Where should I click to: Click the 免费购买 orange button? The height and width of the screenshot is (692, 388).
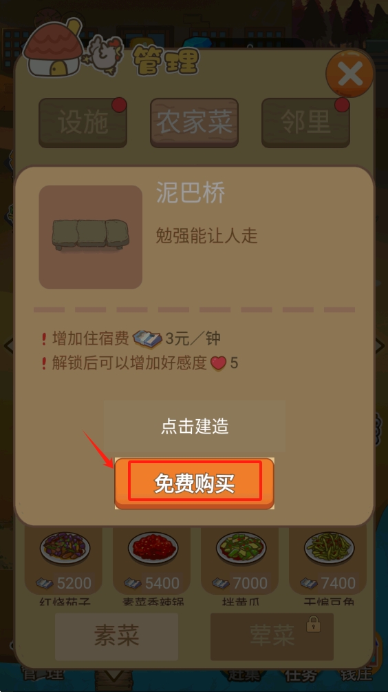pos(194,484)
